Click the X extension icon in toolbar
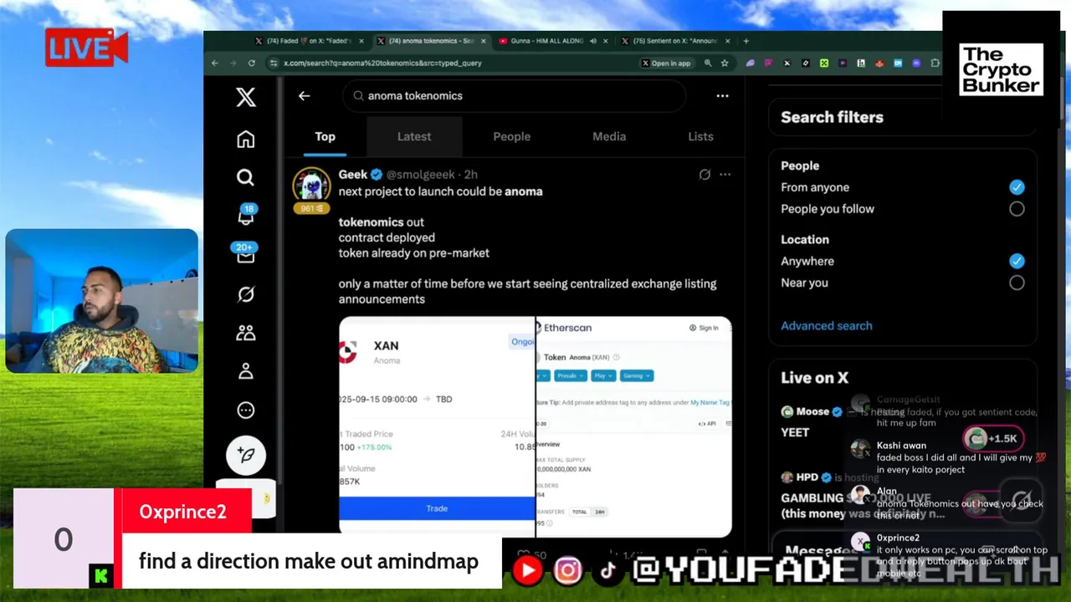Viewport: 1071px width, 602px height. 787,63
